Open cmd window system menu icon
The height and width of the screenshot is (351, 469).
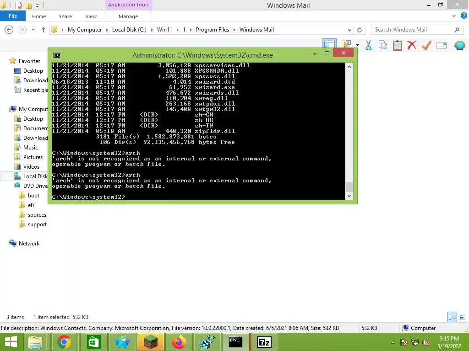(x=56, y=55)
